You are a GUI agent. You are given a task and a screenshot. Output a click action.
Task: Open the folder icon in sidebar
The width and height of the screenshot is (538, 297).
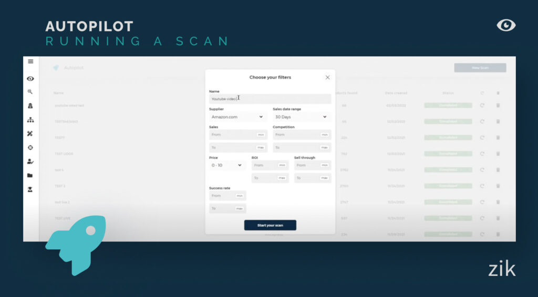pos(30,175)
